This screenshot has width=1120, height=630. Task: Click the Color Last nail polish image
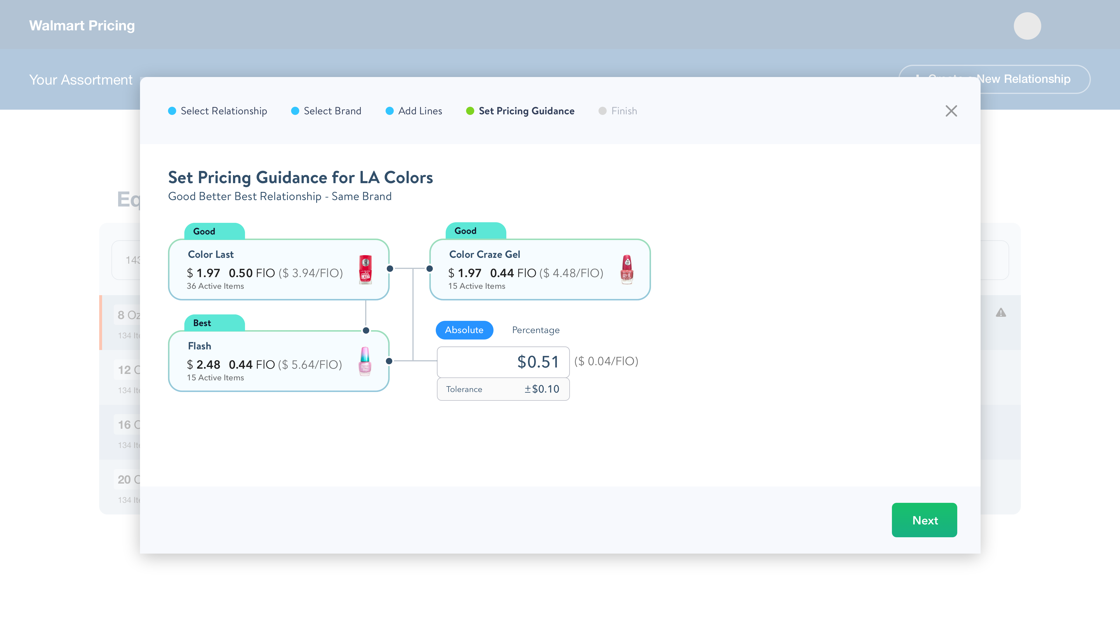365,269
